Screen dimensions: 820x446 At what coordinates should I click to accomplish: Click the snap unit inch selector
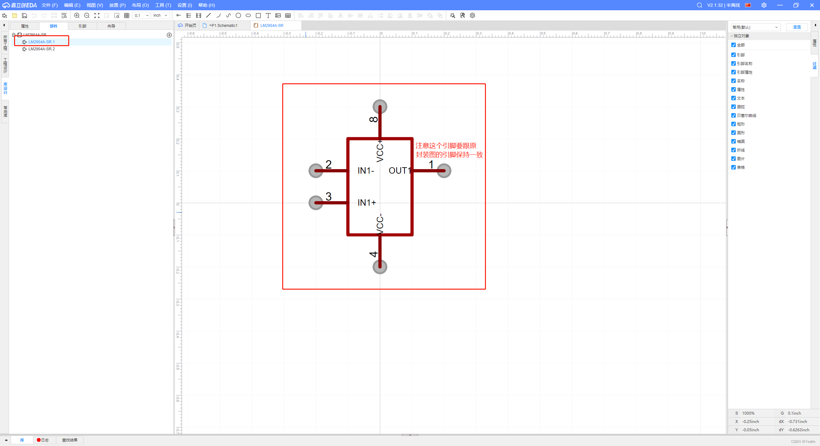click(x=158, y=15)
